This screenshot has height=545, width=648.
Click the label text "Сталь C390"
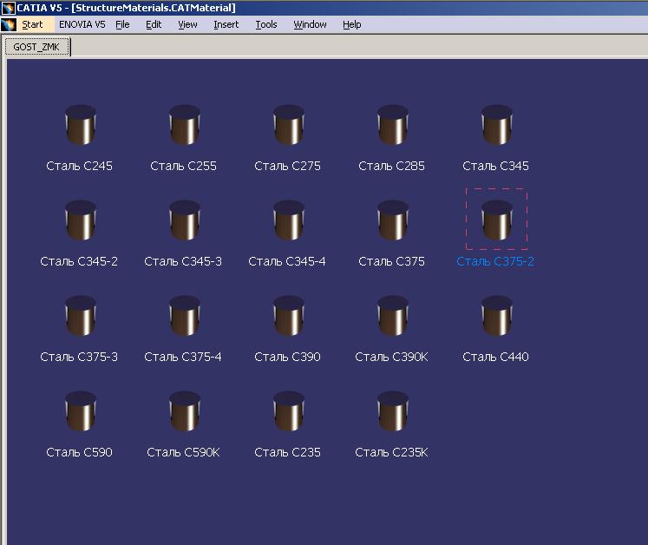(x=288, y=357)
